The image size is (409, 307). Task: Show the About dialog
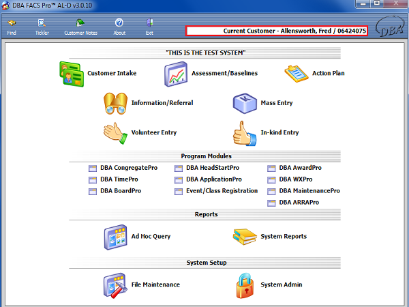point(119,27)
